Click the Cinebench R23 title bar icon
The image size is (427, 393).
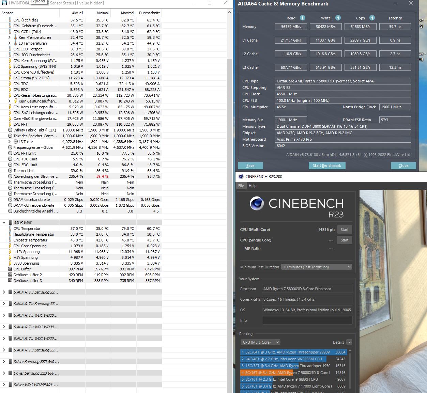coord(241,176)
